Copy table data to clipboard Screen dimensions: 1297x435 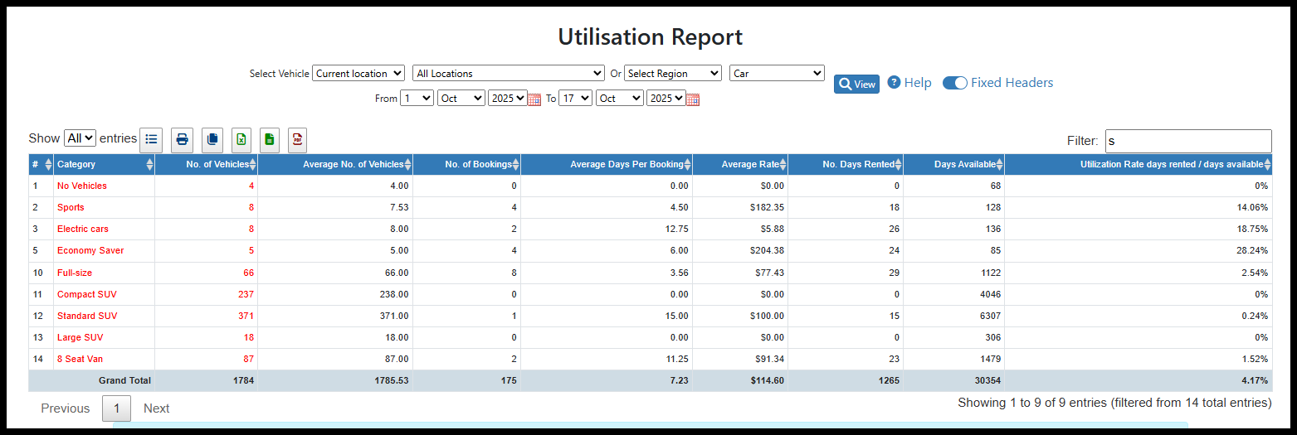pos(212,139)
